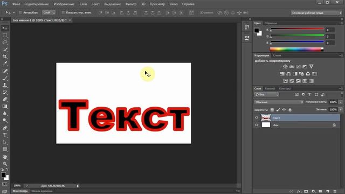The height and width of the screenshot is (194, 345).
Task: Open the collapsed History panel icon
Action: pyautogui.click(x=247, y=27)
